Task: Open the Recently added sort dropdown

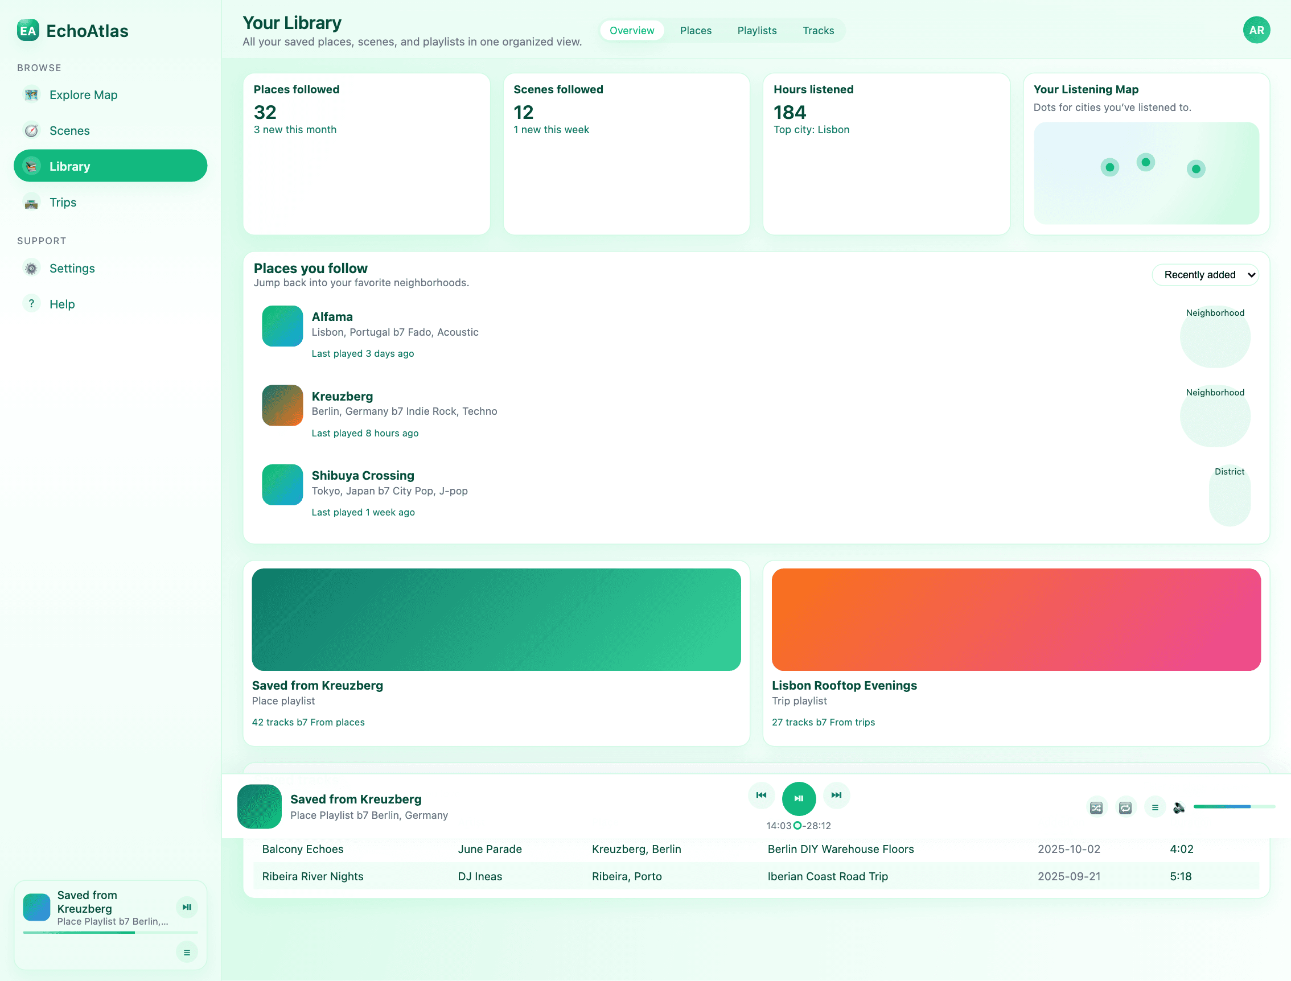Action: pos(1205,275)
